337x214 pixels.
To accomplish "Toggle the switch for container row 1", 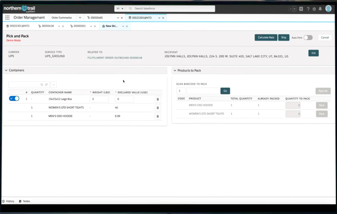I will coord(14,99).
